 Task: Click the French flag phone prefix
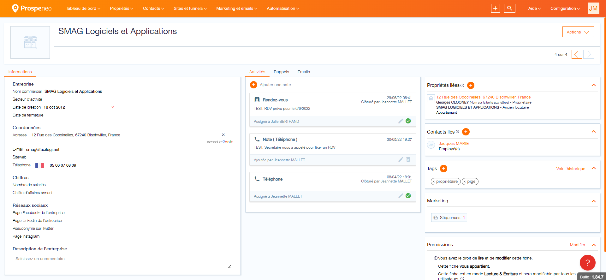tap(39, 165)
